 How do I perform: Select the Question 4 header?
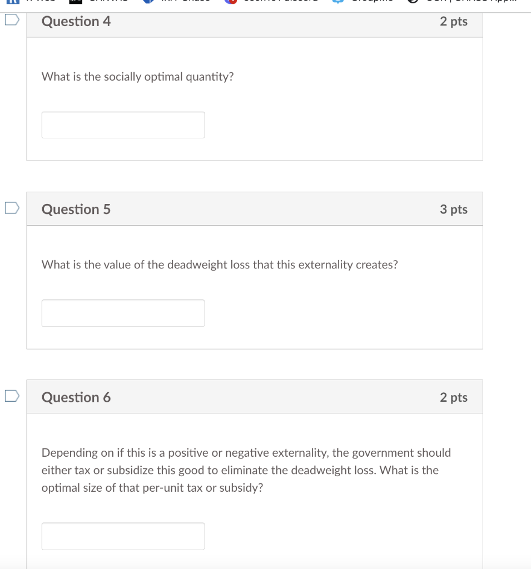click(x=76, y=22)
